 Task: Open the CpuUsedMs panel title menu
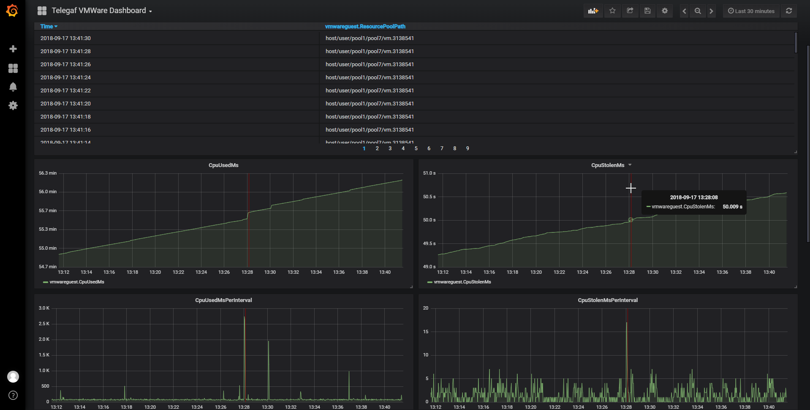(223, 165)
